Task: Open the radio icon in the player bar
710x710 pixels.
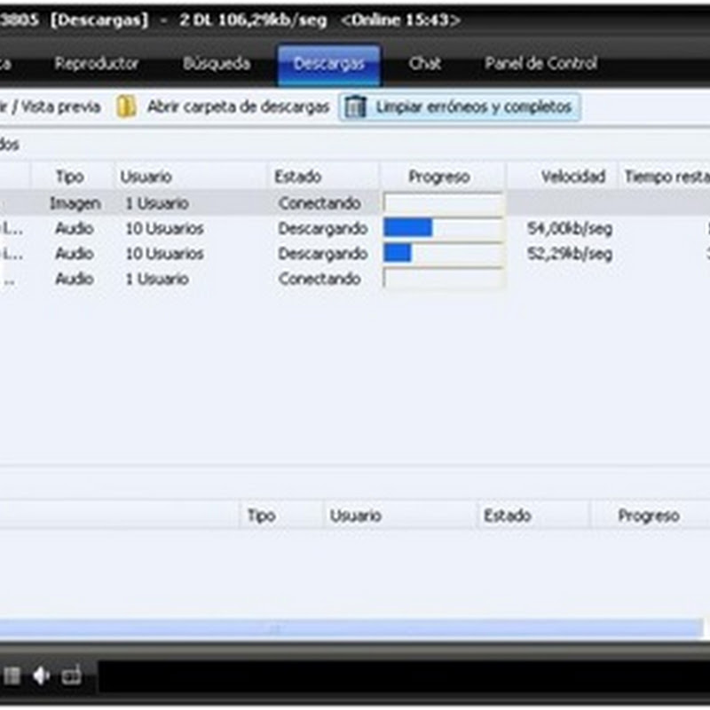Action: tap(72, 676)
